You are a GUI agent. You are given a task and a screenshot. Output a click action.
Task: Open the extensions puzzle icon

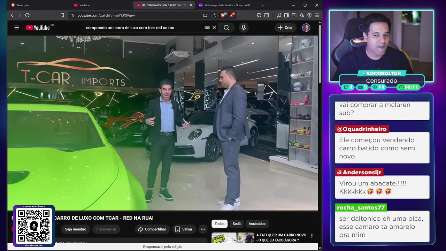pos(259,15)
